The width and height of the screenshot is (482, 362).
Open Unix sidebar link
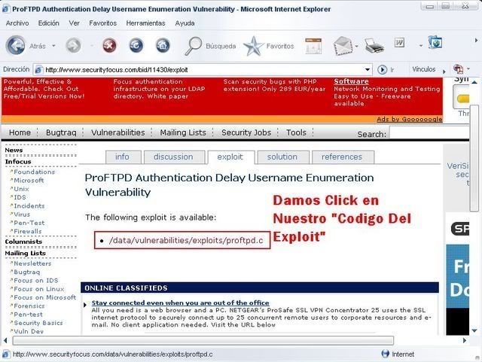(x=21, y=189)
